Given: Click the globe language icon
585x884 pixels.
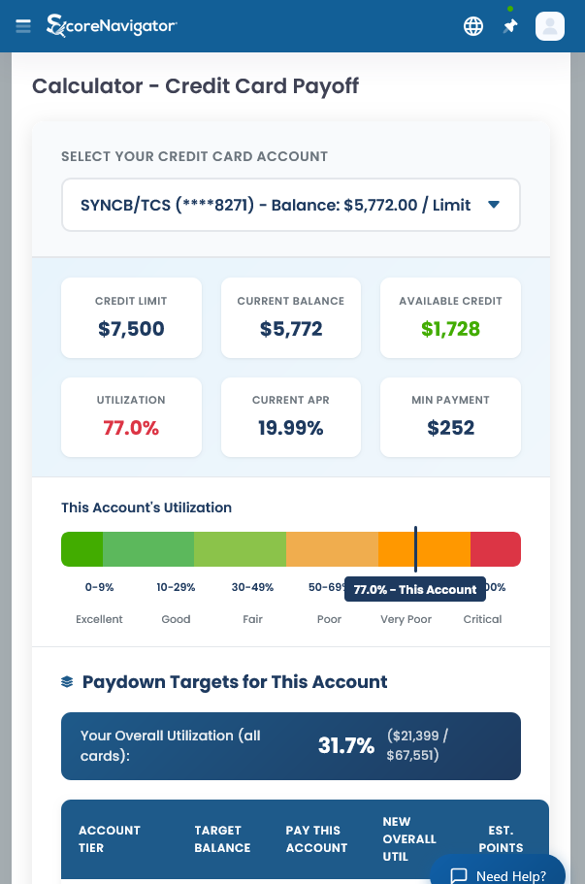Looking at the screenshot, I should click(473, 26).
